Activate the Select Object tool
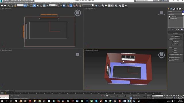Viewport: 184px width, 103px height. (x=25, y=5)
